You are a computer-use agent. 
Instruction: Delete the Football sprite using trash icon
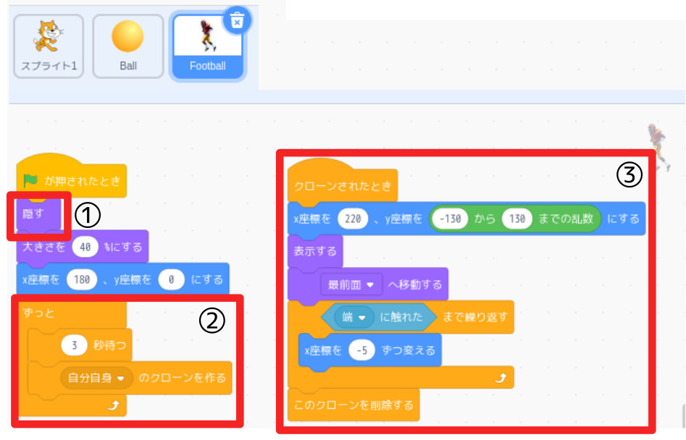pyautogui.click(x=236, y=21)
